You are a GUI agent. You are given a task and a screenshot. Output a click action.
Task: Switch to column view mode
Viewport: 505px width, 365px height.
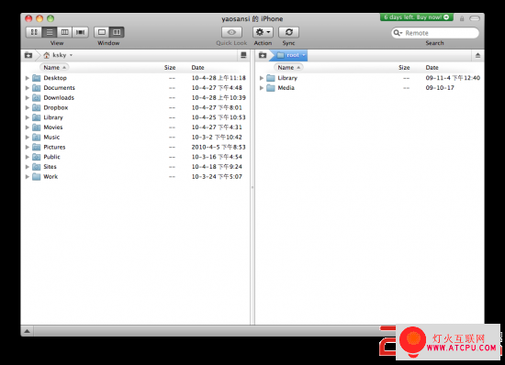(65, 32)
